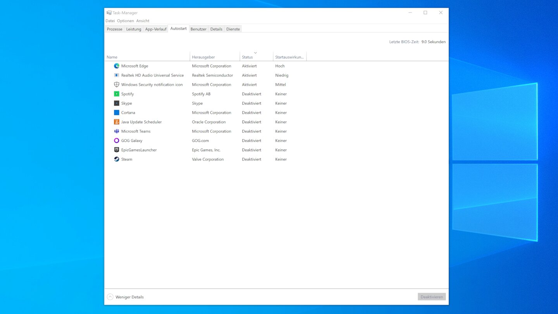Click the Windows Security shield icon

(116, 85)
